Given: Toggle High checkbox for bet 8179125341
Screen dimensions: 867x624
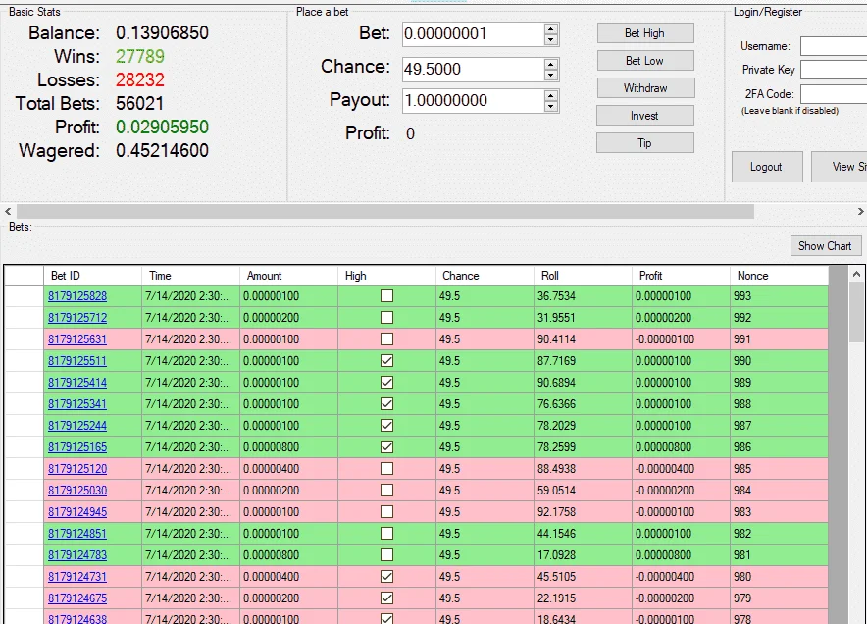Looking at the screenshot, I should pos(387,404).
